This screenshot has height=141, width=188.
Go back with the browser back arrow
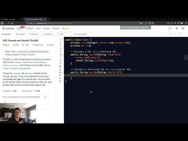(x=2, y=23)
